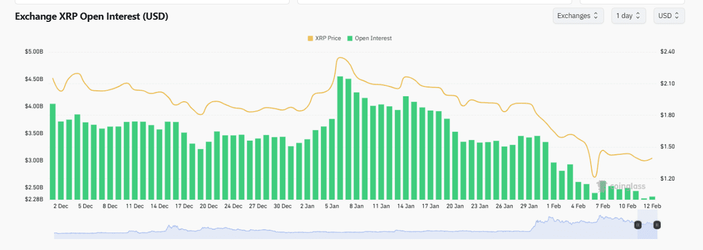This screenshot has height=250, width=703.
Task: Toggle the Open Interest legend series
Action: pos(373,38)
